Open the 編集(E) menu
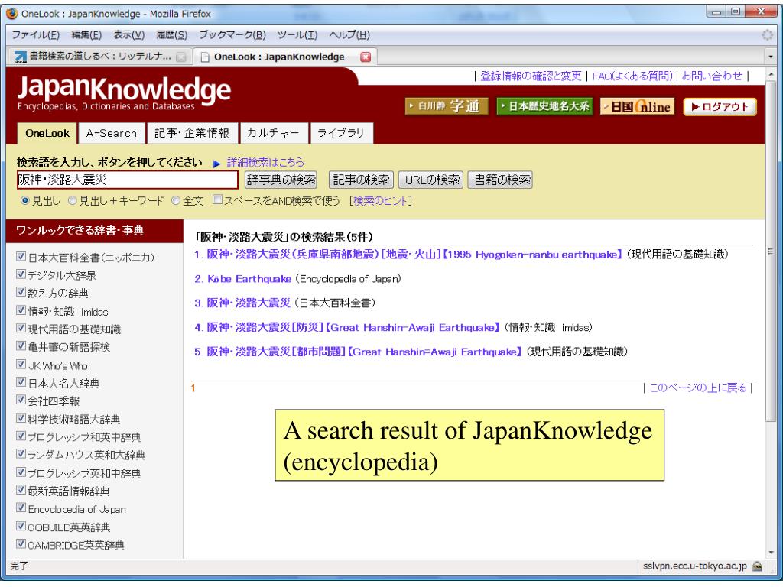This screenshot has width=783, height=587. (x=86, y=35)
